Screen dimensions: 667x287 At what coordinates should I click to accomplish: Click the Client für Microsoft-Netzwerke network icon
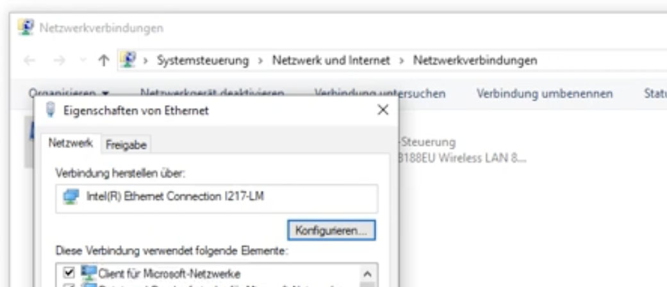(x=89, y=272)
